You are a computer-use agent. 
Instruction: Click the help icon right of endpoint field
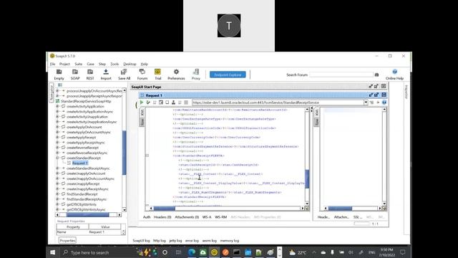click(384, 102)
